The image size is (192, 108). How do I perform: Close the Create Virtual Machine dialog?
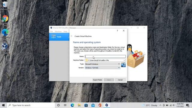(124, 31)
